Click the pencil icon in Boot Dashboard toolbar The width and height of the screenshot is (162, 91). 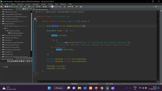click(x=19, y=61)
